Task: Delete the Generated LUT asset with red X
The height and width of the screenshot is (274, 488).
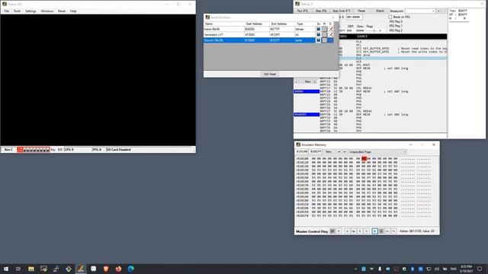Action: pos(330,35)
